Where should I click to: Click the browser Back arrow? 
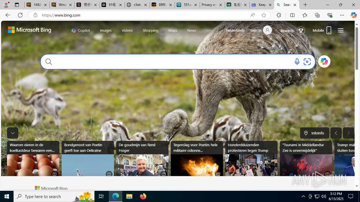[x=8, y=15]
